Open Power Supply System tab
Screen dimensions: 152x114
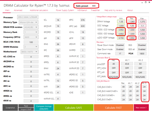click(x=65, y=10)
